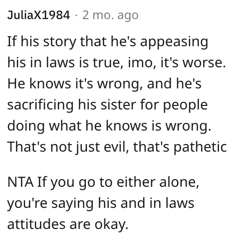The width and height of the screenshot is (237, 242).
Task: Click the line starting 'If his story'
Action: pyautogui.click(x=107, y=42)
